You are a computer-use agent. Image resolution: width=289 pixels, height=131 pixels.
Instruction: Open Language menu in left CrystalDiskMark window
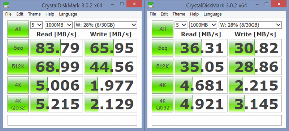point(68,14)
